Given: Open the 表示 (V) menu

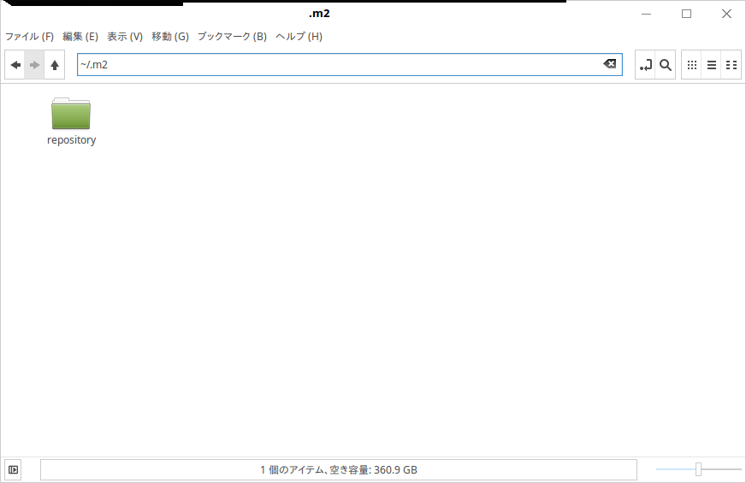Looking at the screenshot, I should [x=125, y=37].
